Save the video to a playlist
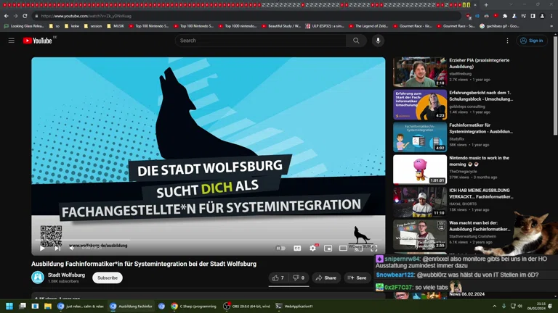The height and width of the screenshot is (313, 558). (357, 278)
